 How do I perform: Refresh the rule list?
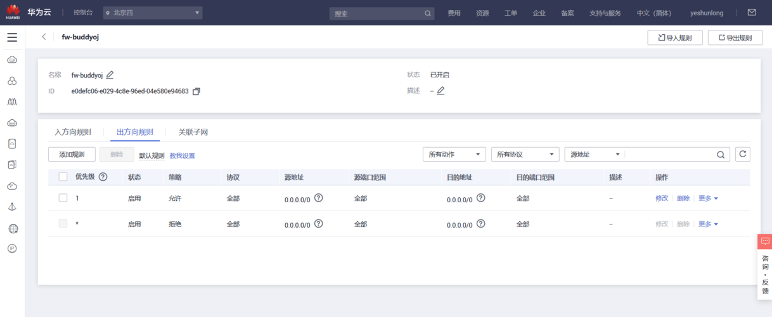click(742, 154)
